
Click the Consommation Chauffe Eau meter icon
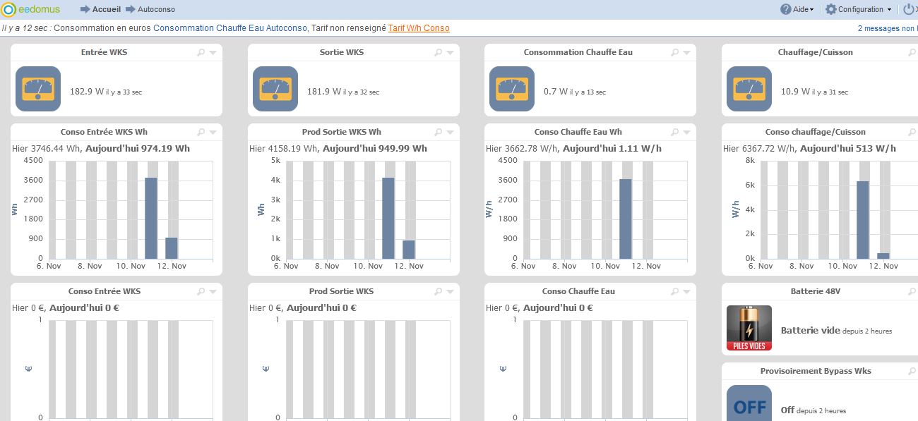coord(511,89)
